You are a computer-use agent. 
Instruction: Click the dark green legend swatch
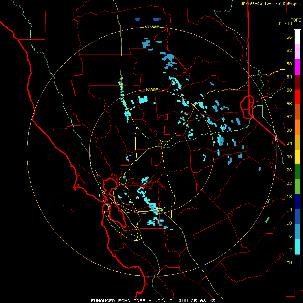(x=297, y=171)
